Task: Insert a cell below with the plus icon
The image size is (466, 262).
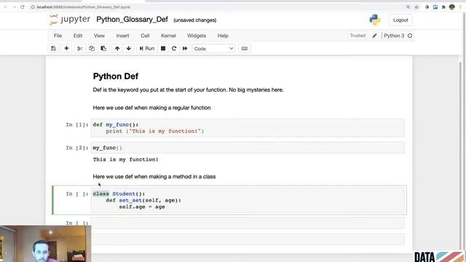Action: (x=66, y=49)
